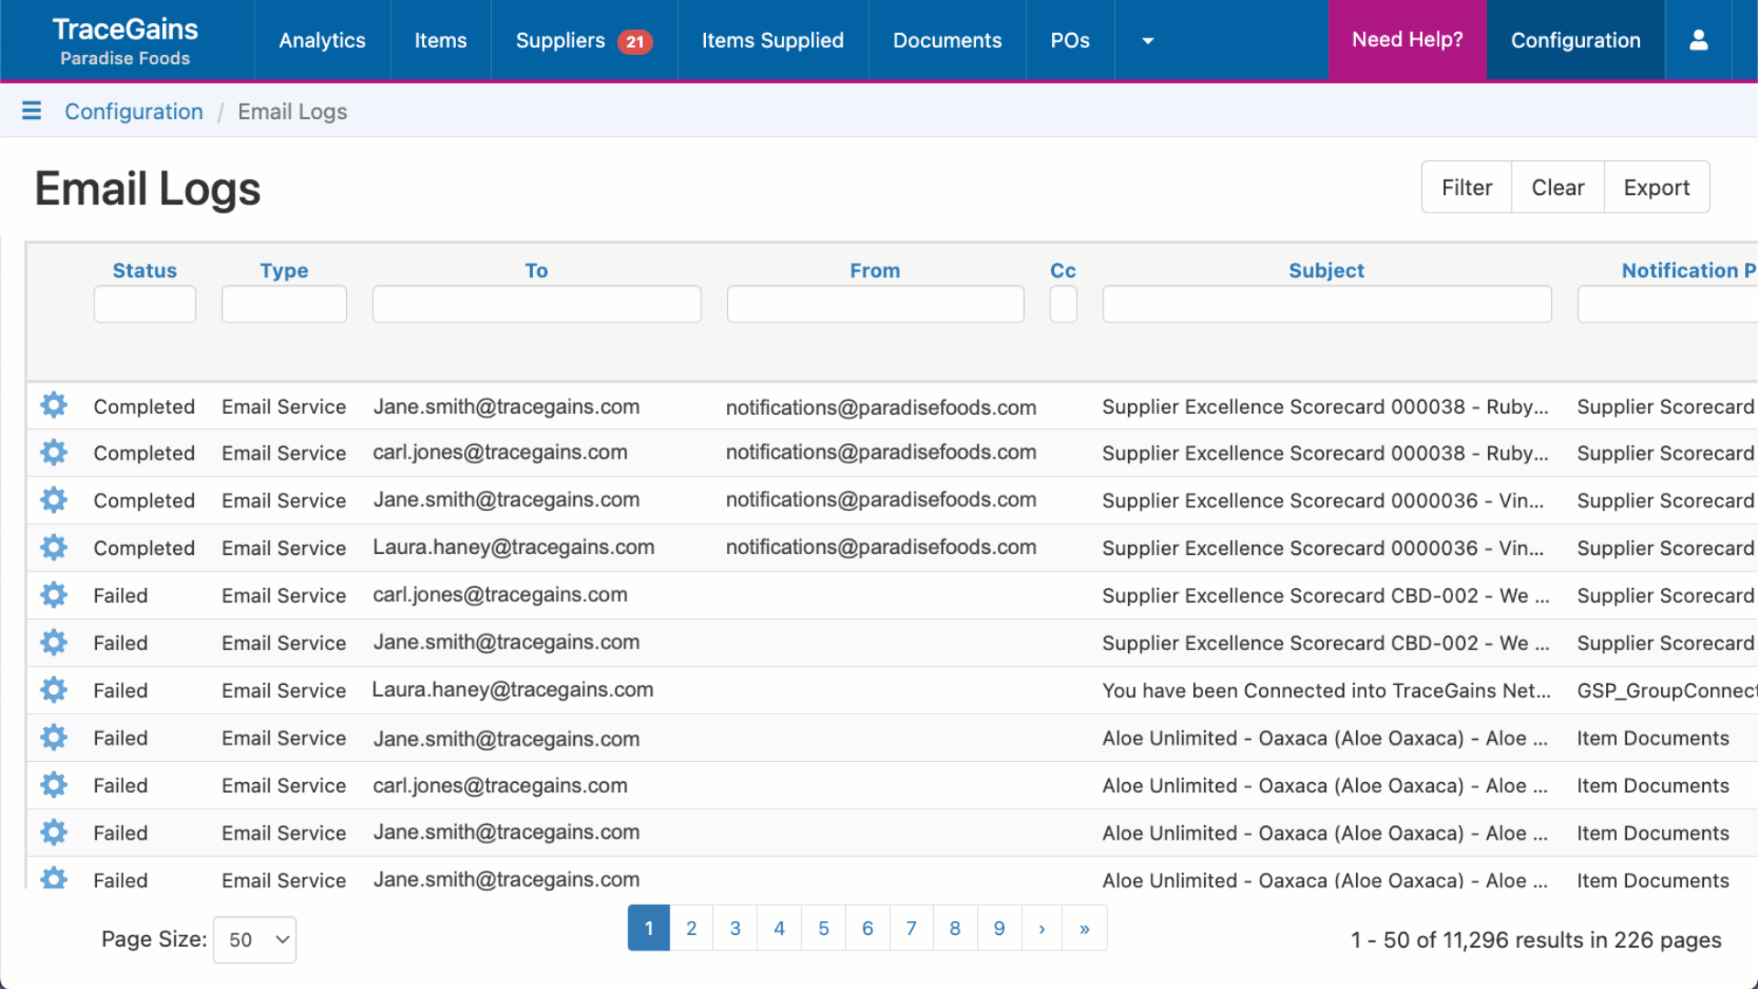Click the Email Logs breadcrumb text
Screen dimensions: 1758x989
click(x=292, y=111)
